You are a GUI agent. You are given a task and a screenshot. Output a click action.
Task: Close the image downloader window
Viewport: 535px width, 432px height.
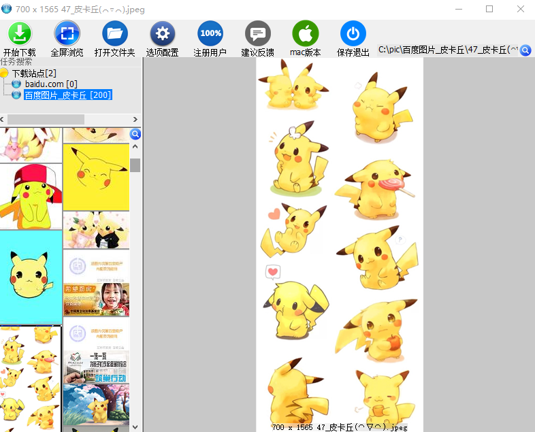coord(520,9)
